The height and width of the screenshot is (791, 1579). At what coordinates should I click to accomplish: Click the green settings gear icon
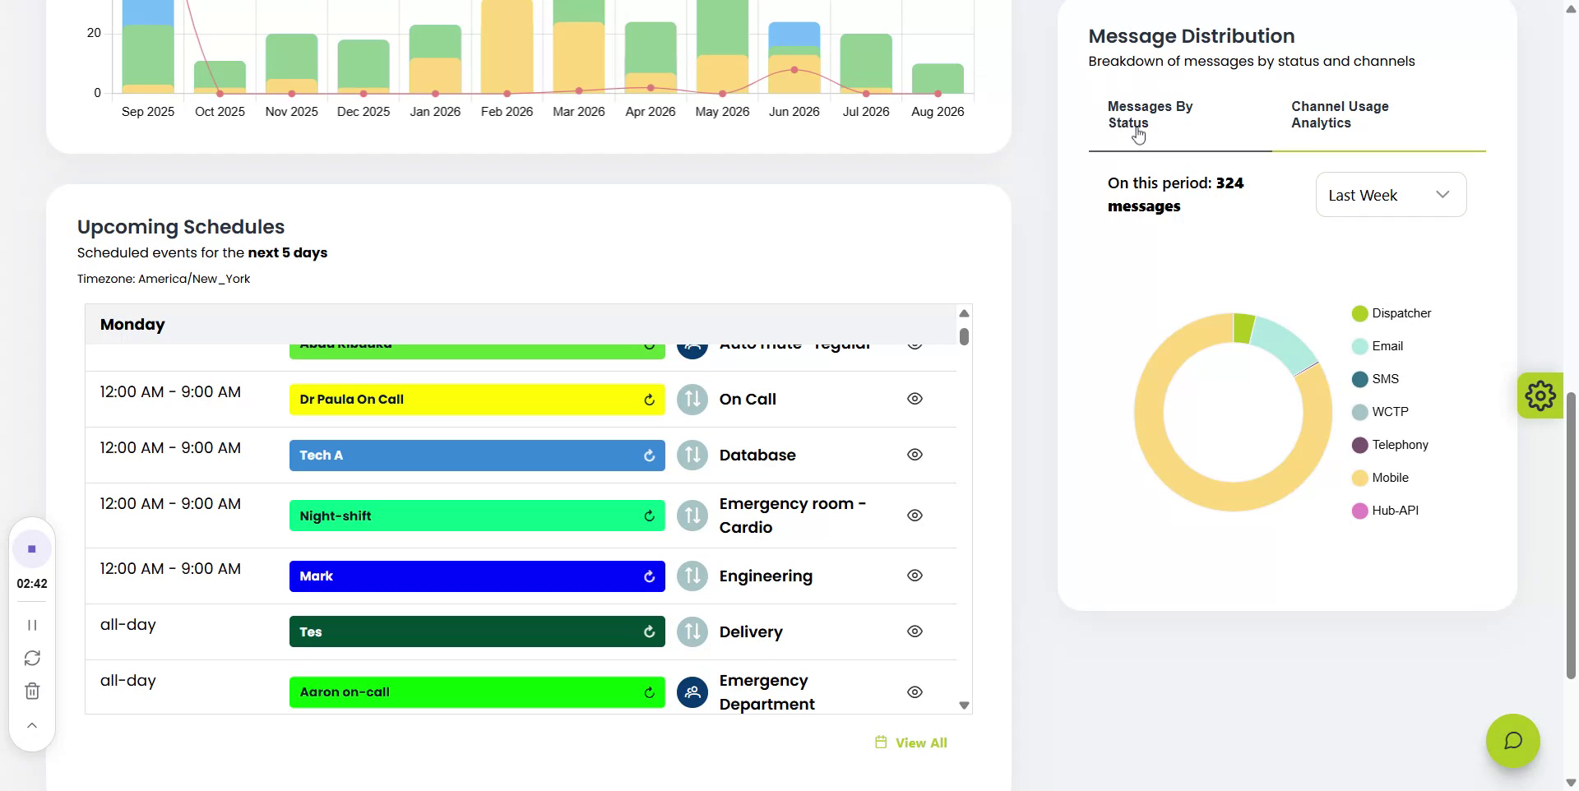tap(1540, 395)
